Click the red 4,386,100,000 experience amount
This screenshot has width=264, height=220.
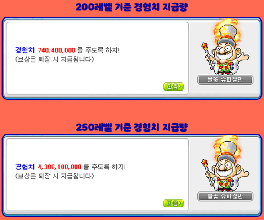[x=60, y=167]
